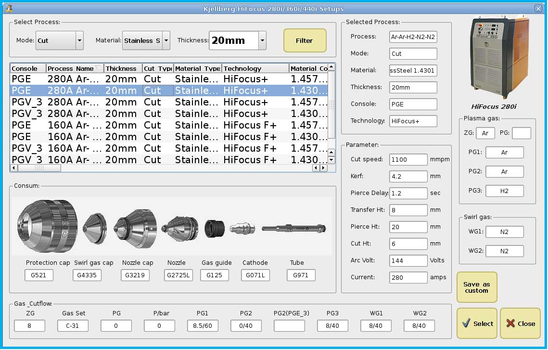The width and height of the screenshot is (548, 350).
Task: Click horizontal scrollbar thumb in process table
Action: [39, 168]
